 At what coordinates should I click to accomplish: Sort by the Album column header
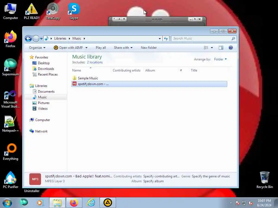(161, 70)
